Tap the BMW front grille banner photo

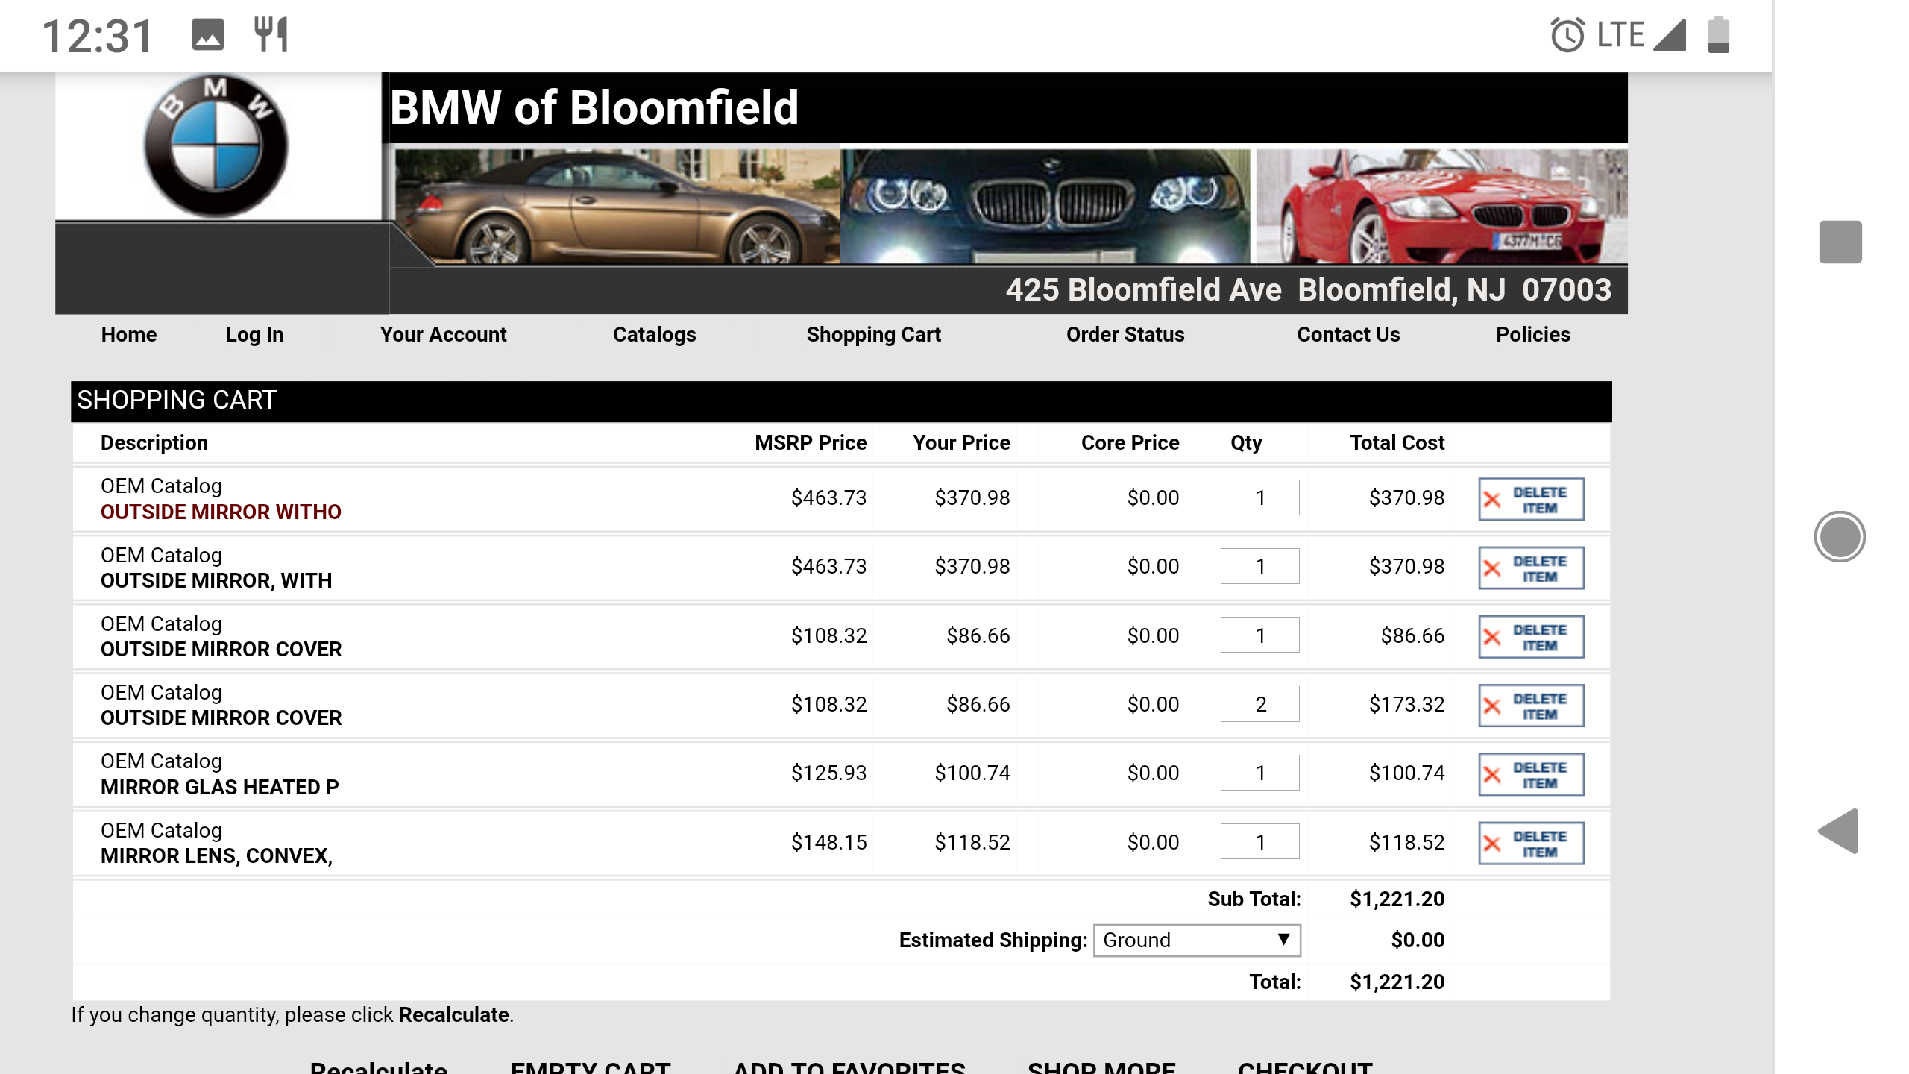[1045, 207]
